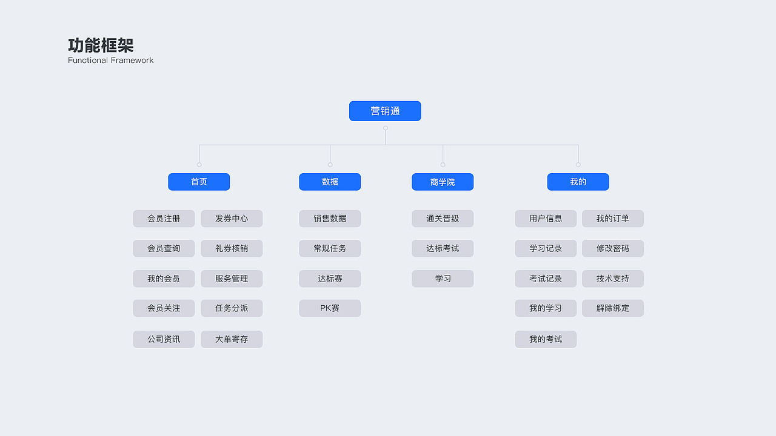Image resolution: width=776 pixels, height=436 pixels.
Task: Open 礼券核销 function item
Action: (x=232, y=248)
